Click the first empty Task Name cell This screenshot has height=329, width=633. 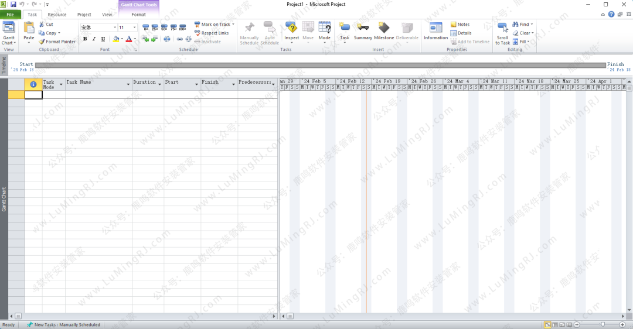tap(98, 95)
